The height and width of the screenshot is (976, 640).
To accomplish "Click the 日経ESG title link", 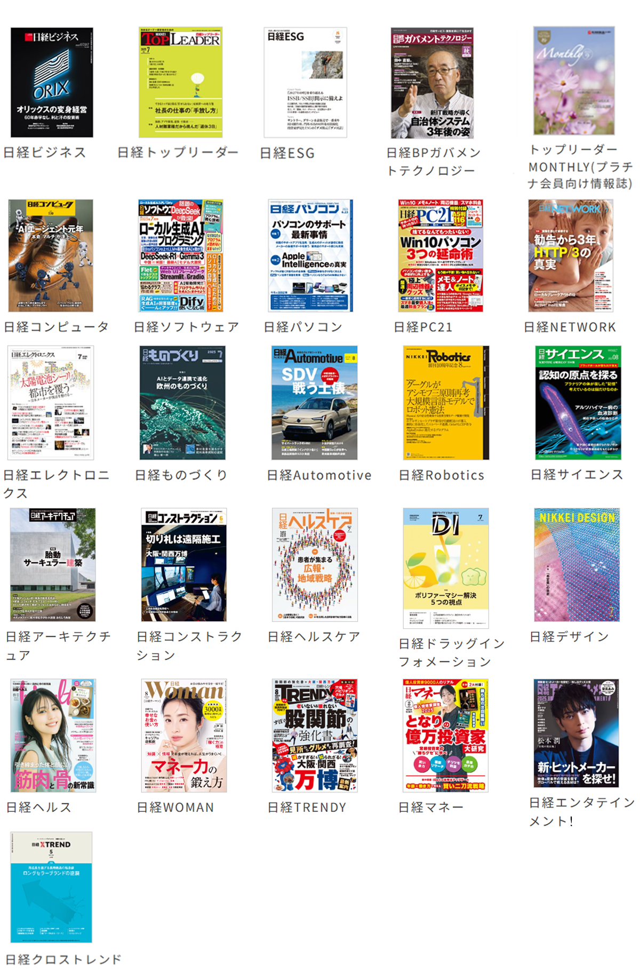I will [x=287, y=154].
